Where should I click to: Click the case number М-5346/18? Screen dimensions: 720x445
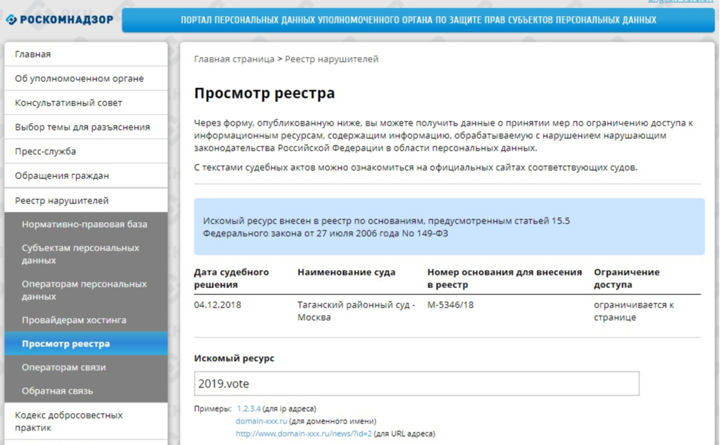pos(451,305)
